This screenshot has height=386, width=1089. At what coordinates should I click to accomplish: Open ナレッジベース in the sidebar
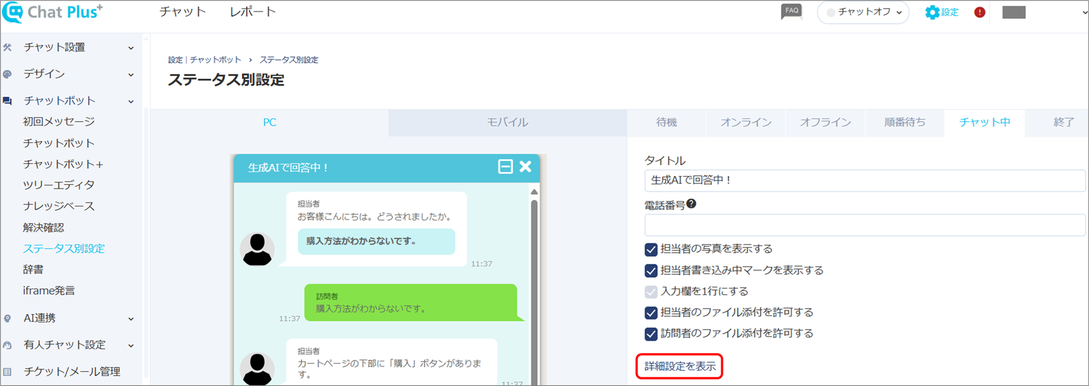pyautogui.click(x=59, y=206)
